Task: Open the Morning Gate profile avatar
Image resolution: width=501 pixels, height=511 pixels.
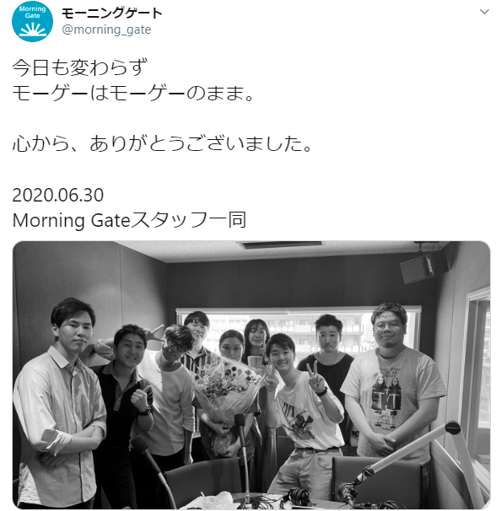Action: pyautogui.click(x=32, y=22)
